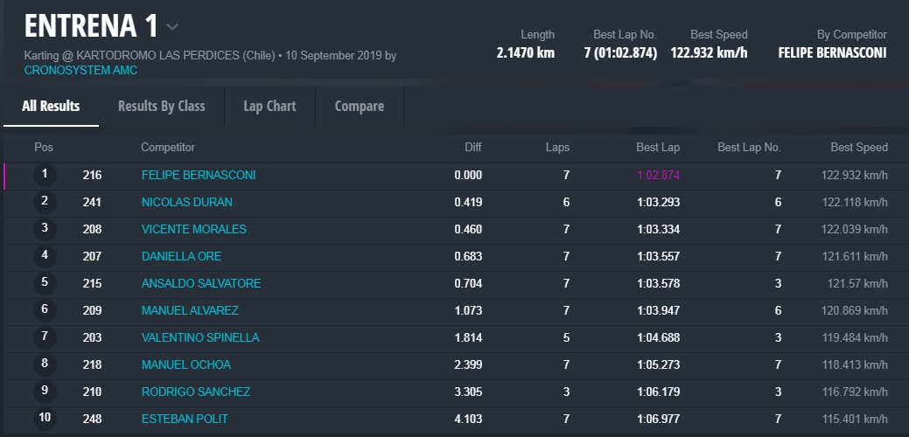The image size is (909, 437).
Task: Open the Results By Class tab
Action: (x=162, y=107)
